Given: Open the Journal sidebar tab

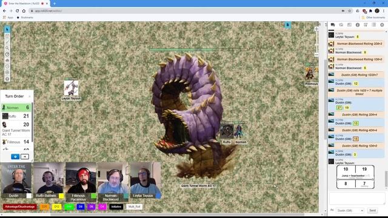Looking at the screenshot, I should (349, 25).
